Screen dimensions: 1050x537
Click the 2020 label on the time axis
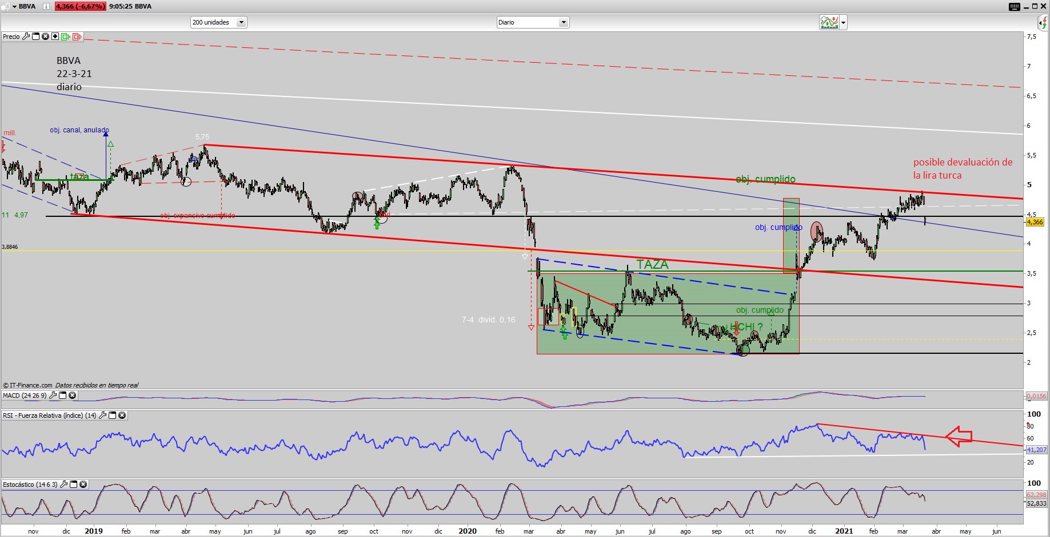(467, 531)
